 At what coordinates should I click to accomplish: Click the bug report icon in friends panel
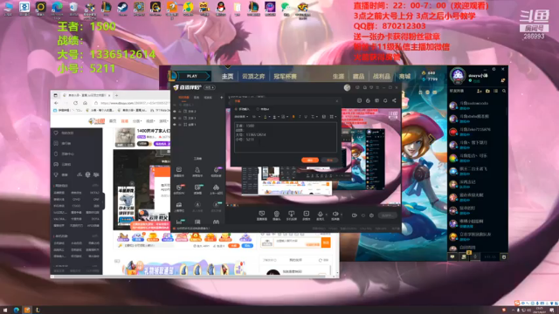pyautogui.click(x=504, y=256)
